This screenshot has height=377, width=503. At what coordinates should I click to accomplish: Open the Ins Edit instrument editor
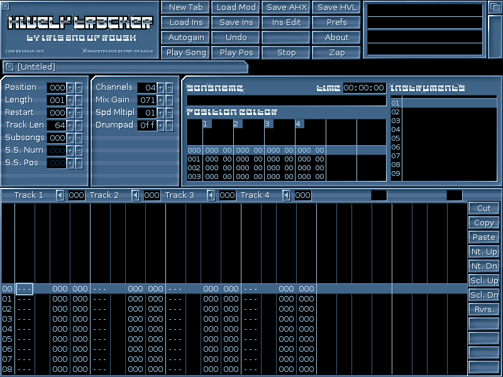coord(286,23)
